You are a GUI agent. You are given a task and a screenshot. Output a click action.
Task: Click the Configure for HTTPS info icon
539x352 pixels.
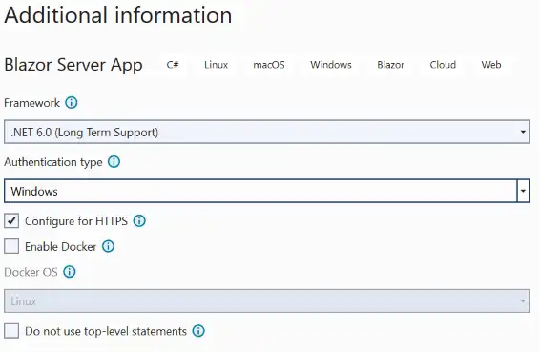click(139, 220)
